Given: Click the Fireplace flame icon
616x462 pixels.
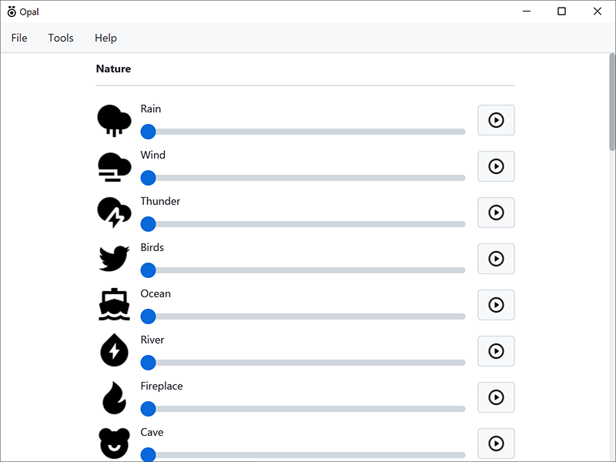Looking at the screenshot, I should coord(114,397).
